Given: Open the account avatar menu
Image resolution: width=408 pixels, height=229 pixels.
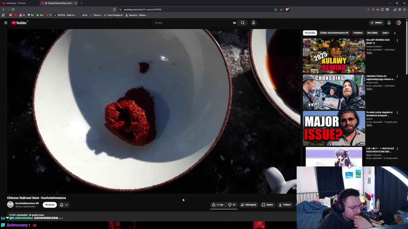Looking at the screenshot, I should coord(398,23).
